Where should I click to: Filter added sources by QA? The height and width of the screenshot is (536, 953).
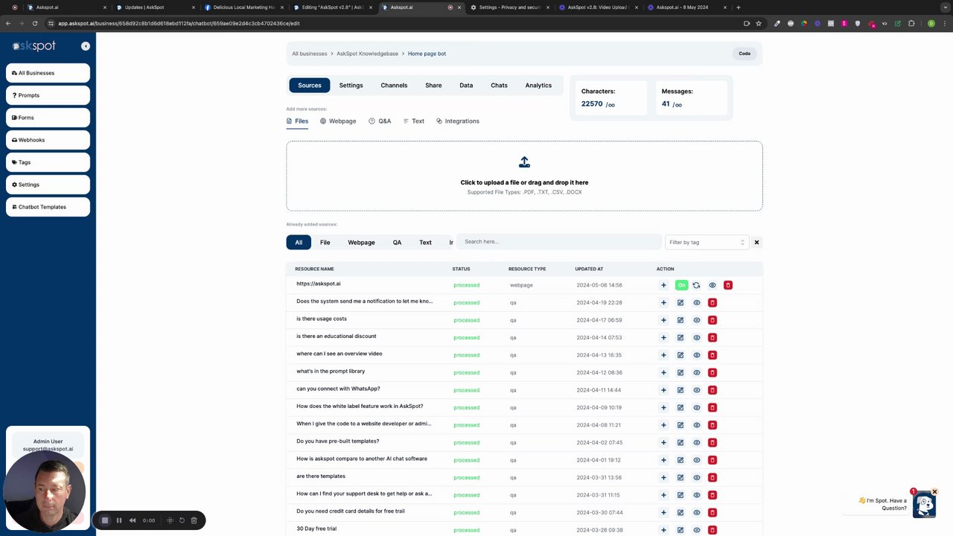click(x=397, y=242)
